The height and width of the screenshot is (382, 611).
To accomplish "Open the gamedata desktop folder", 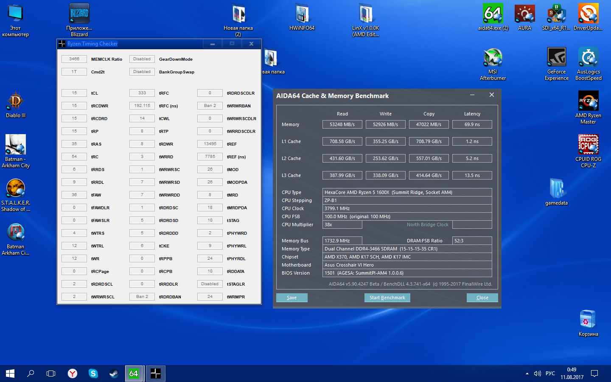I will click(556, 192).
